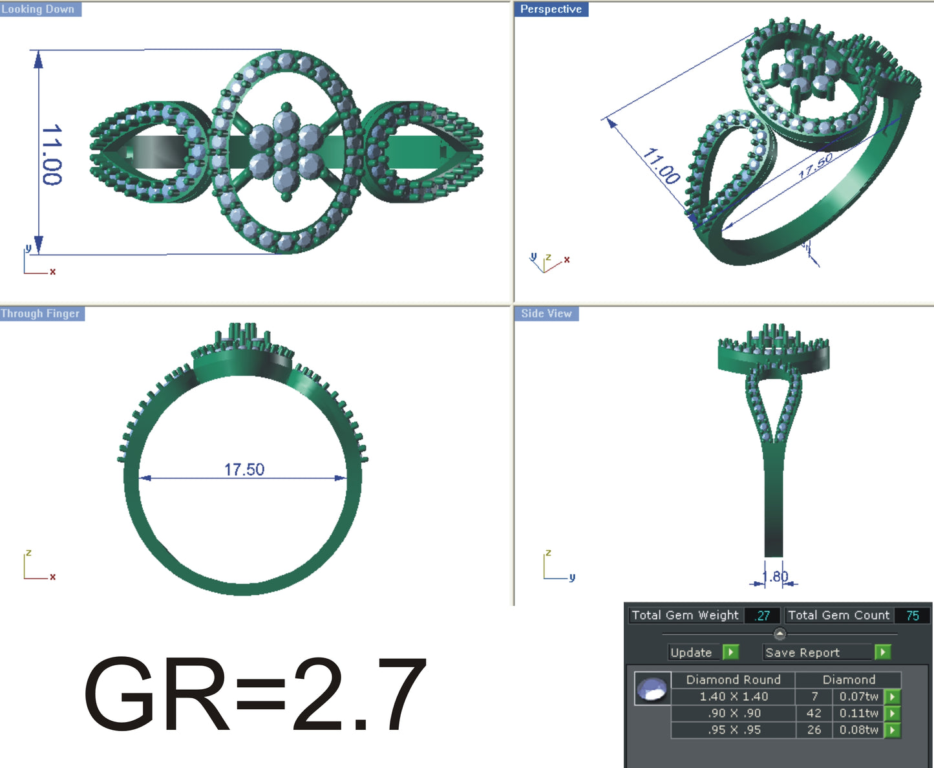The image size is (934, 768).
Task: Click the green arrow on the 0.07tw row
Action: pyautogui.click(x=892, y=696)
